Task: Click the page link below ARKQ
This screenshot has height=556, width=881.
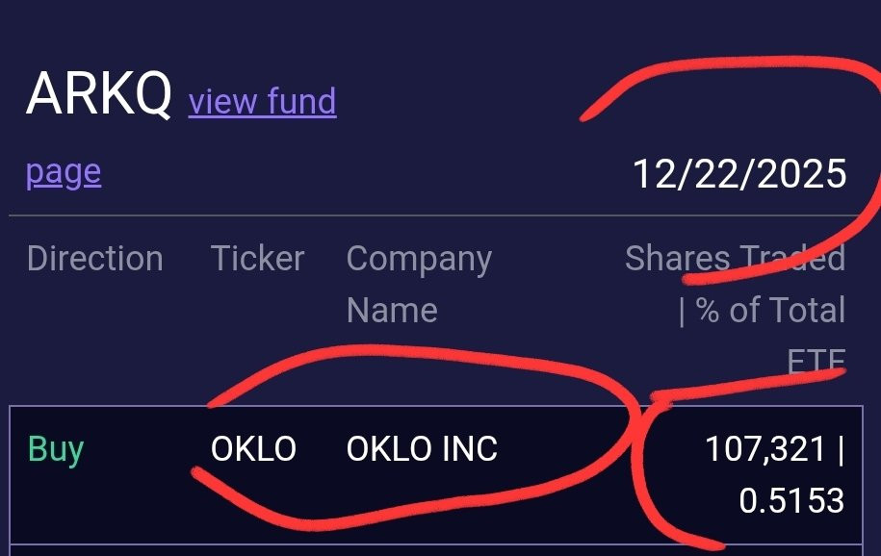Action: [64, 172]
